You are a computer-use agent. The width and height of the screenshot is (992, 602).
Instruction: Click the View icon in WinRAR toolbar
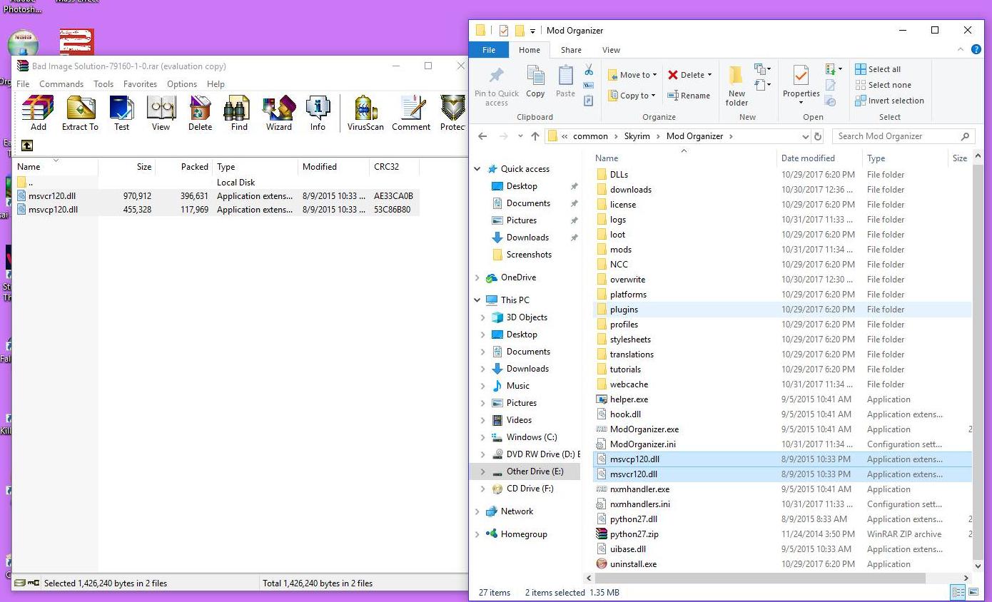[161, 113]
